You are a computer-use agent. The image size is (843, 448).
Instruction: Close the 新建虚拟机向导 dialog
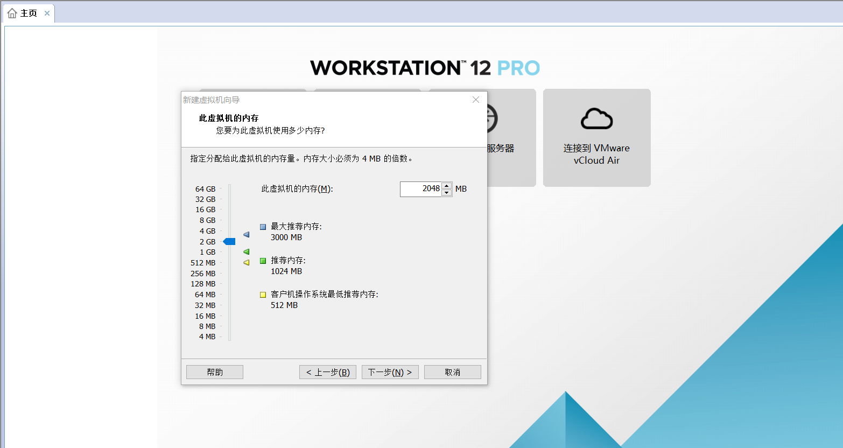coord(476,100)
